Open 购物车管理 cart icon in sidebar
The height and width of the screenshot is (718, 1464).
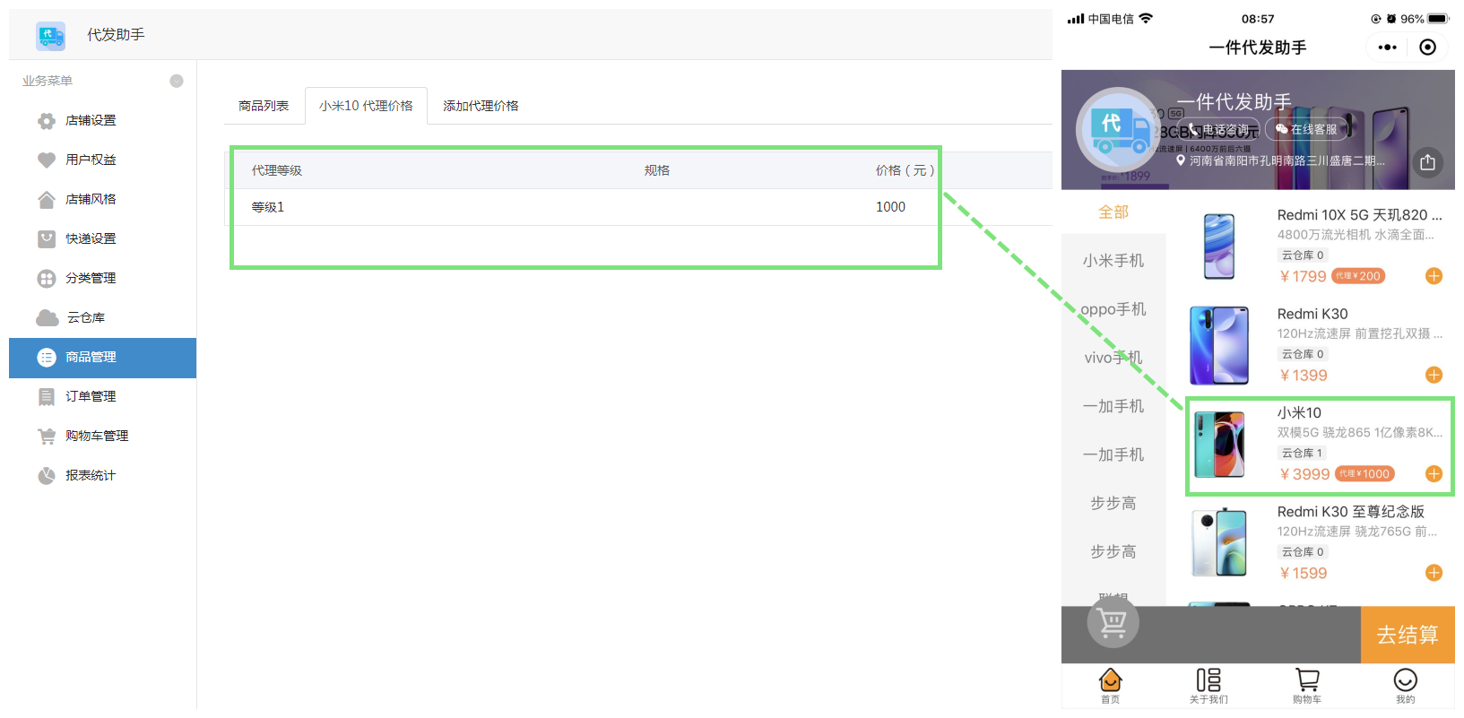coord(47,436)
